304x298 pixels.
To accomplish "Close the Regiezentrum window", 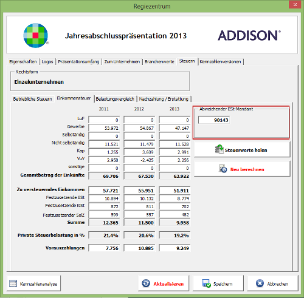I will point(295,4).
